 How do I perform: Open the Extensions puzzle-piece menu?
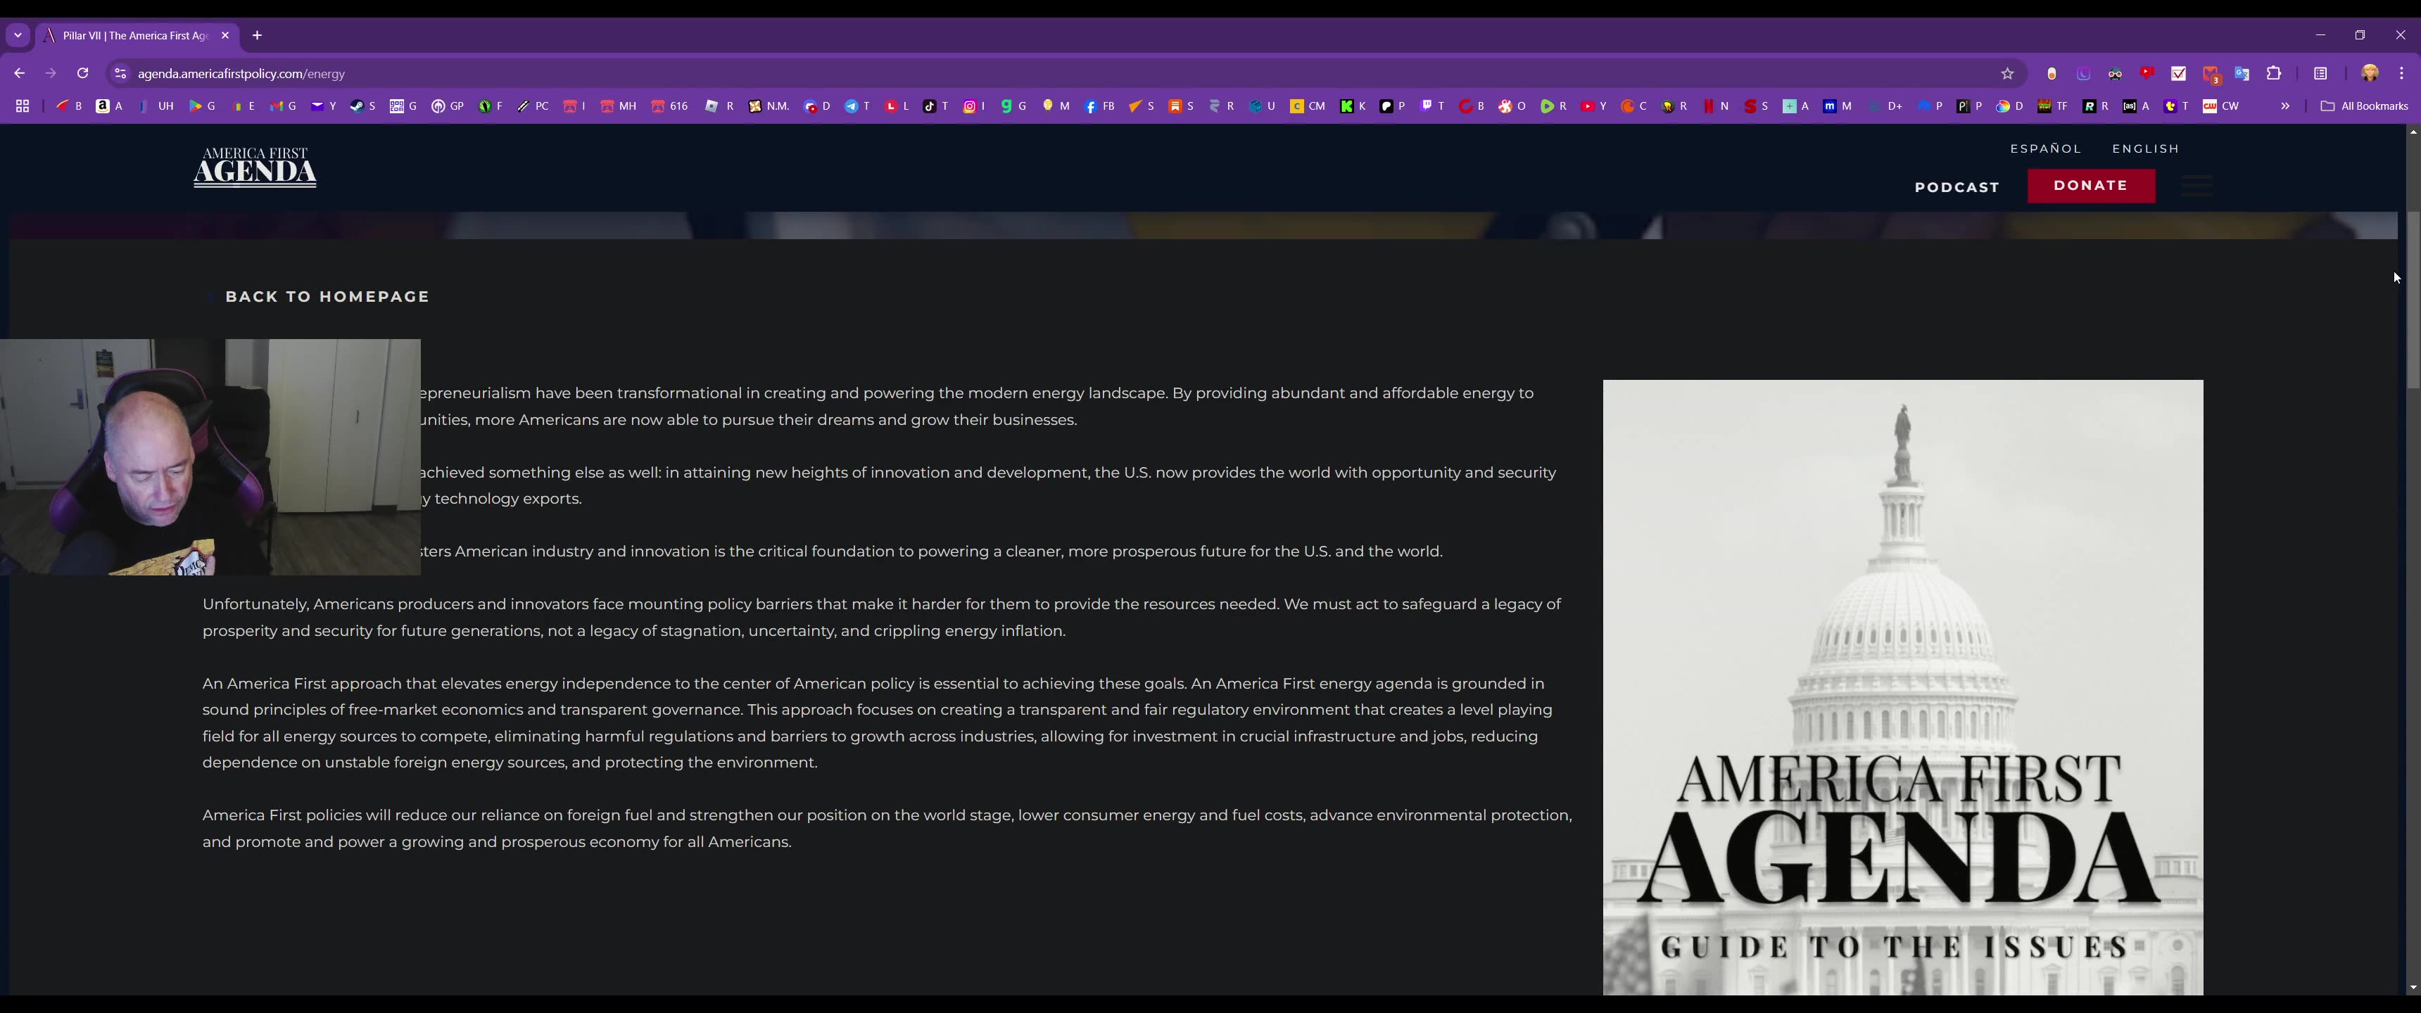(x=2275, y=73)
